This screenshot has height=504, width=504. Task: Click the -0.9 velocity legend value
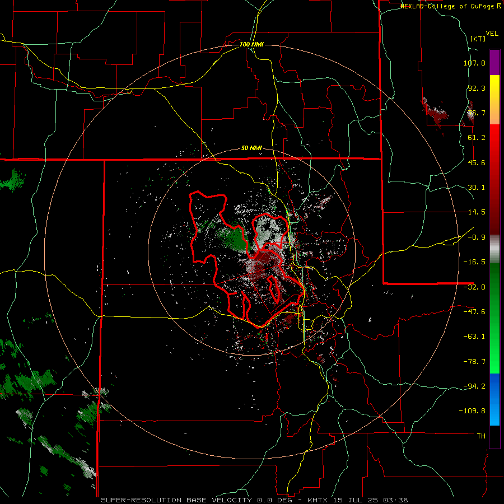click(477, 237)
